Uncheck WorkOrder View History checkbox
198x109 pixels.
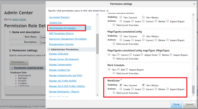pos(143,85)
